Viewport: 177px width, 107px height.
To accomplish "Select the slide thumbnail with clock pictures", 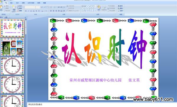I will coord(12,47).
